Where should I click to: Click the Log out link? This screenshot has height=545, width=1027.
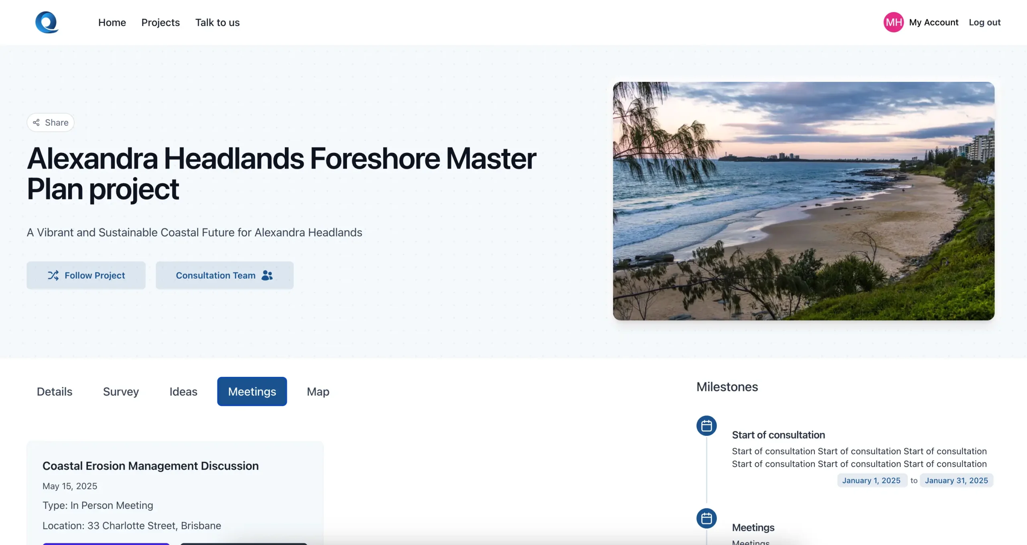coord(984,22)
